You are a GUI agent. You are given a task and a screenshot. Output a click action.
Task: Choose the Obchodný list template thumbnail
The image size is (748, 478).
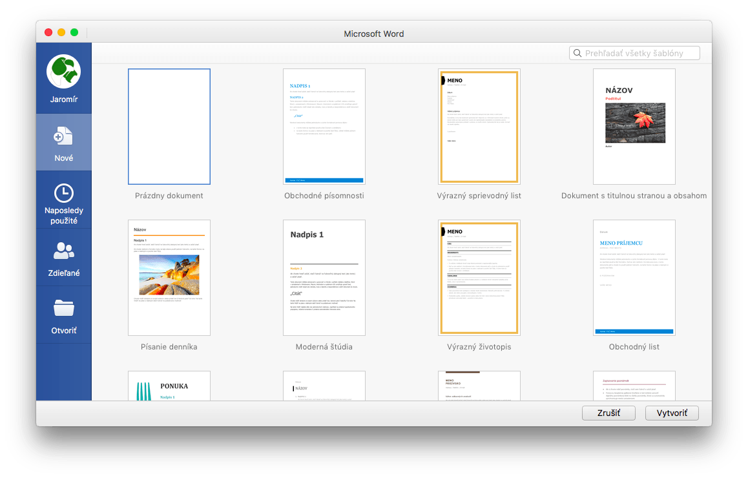[x=634, y=278]
